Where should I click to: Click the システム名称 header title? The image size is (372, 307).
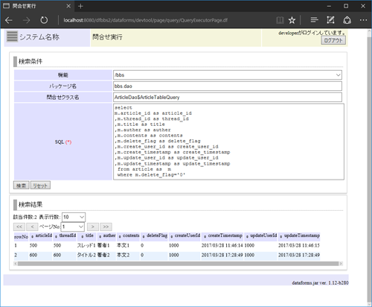pyautogui.click(x=39, y=37)
